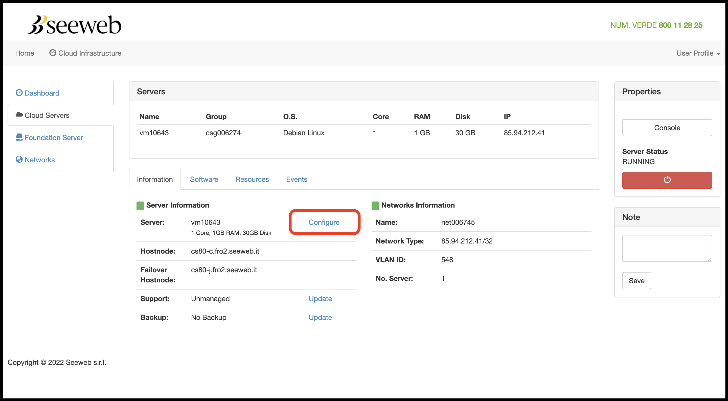
Task: Click the cloud icon beside Cloud Servers
Action: click(x=19, y=115)
